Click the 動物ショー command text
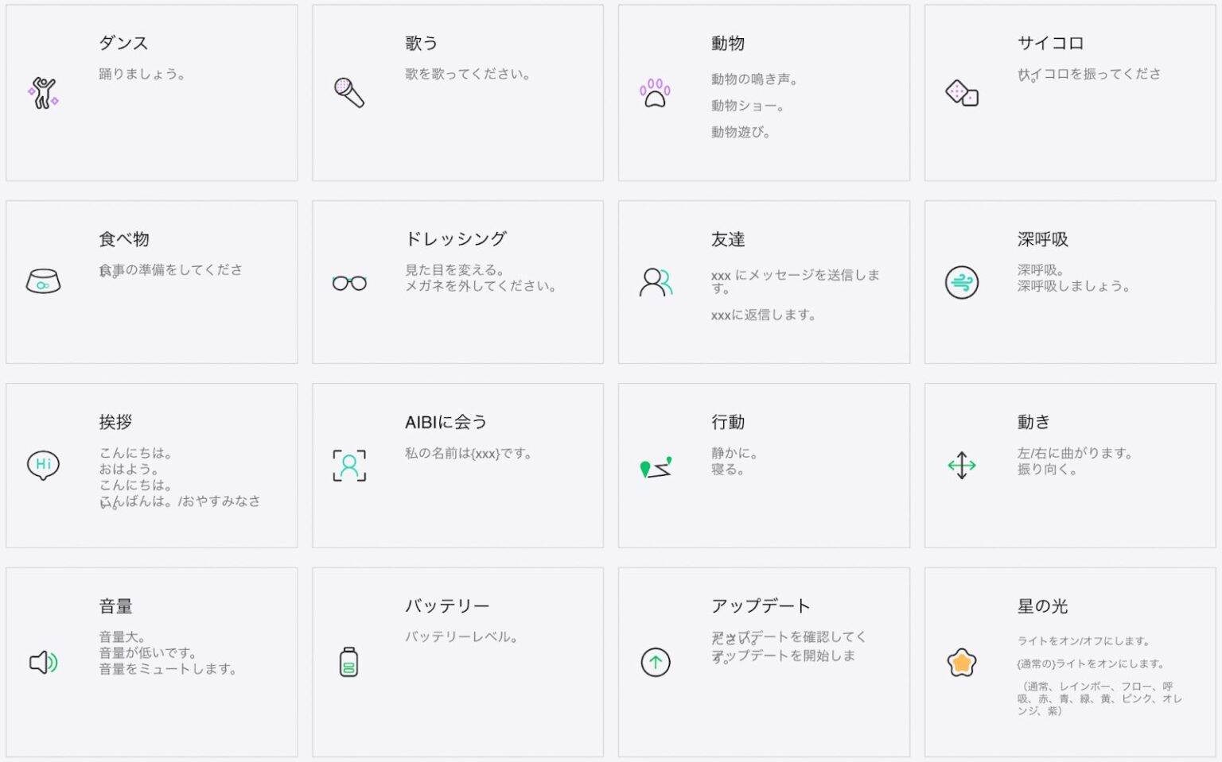 pos(748,106)
